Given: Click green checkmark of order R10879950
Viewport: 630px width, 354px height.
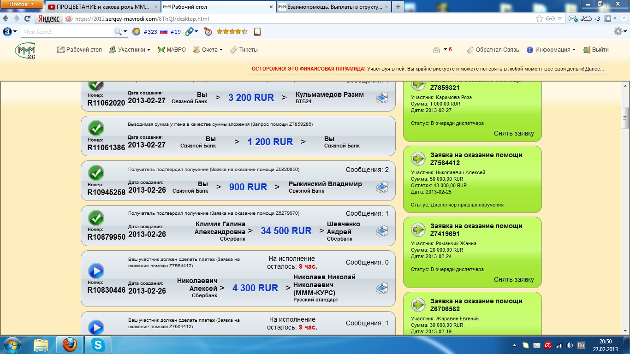Looking at the screenshot, I should click(x=96, y=218).
